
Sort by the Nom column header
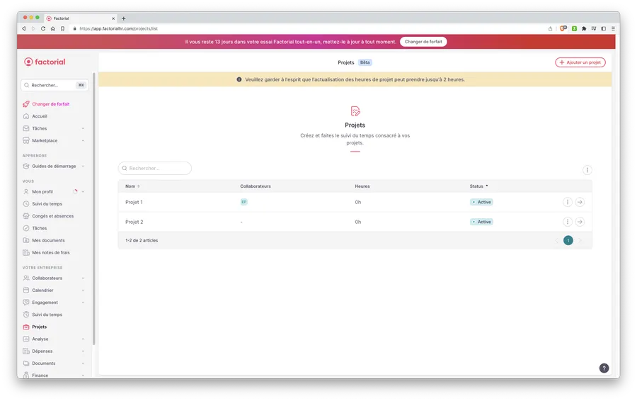[x=132, y=186]
